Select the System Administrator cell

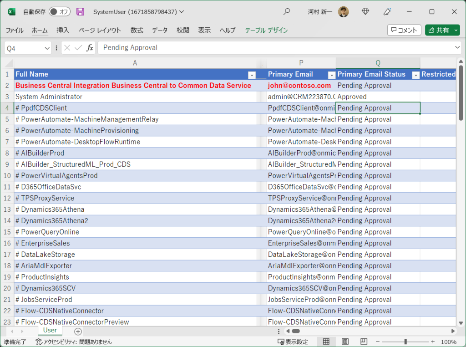[135, 97]
